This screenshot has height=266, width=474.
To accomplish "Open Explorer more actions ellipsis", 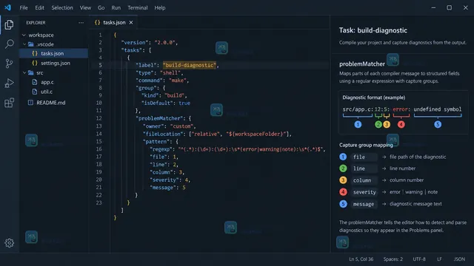I will [x=81, y=23].
